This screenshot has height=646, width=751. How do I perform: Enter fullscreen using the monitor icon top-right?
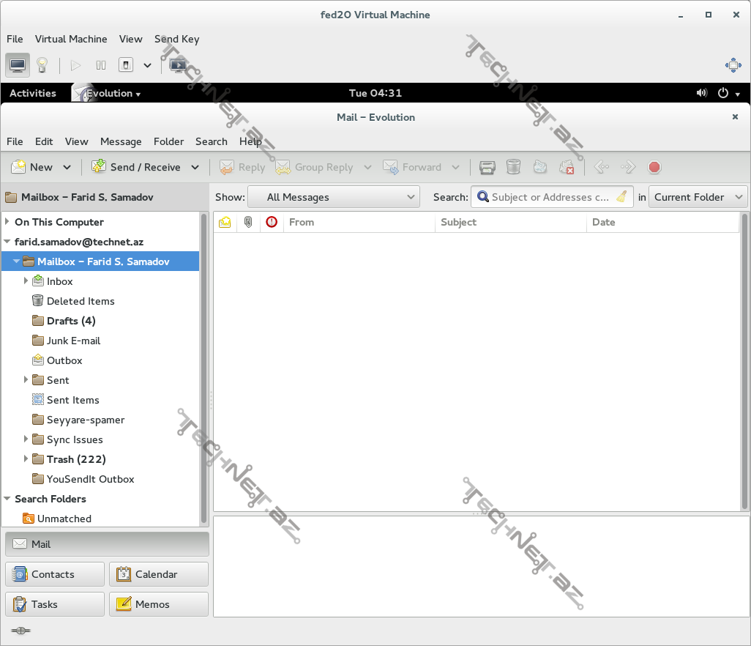point(733,64)
